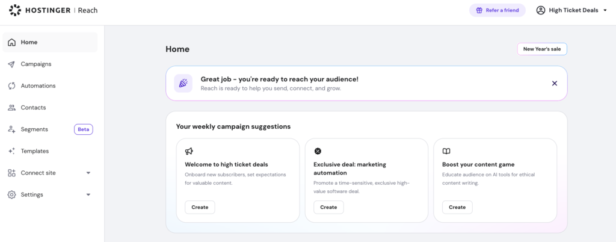Screen dimensions: 616x242
Task: Click 'Exclusive deal: marketing automation' title
Action: 350,169
